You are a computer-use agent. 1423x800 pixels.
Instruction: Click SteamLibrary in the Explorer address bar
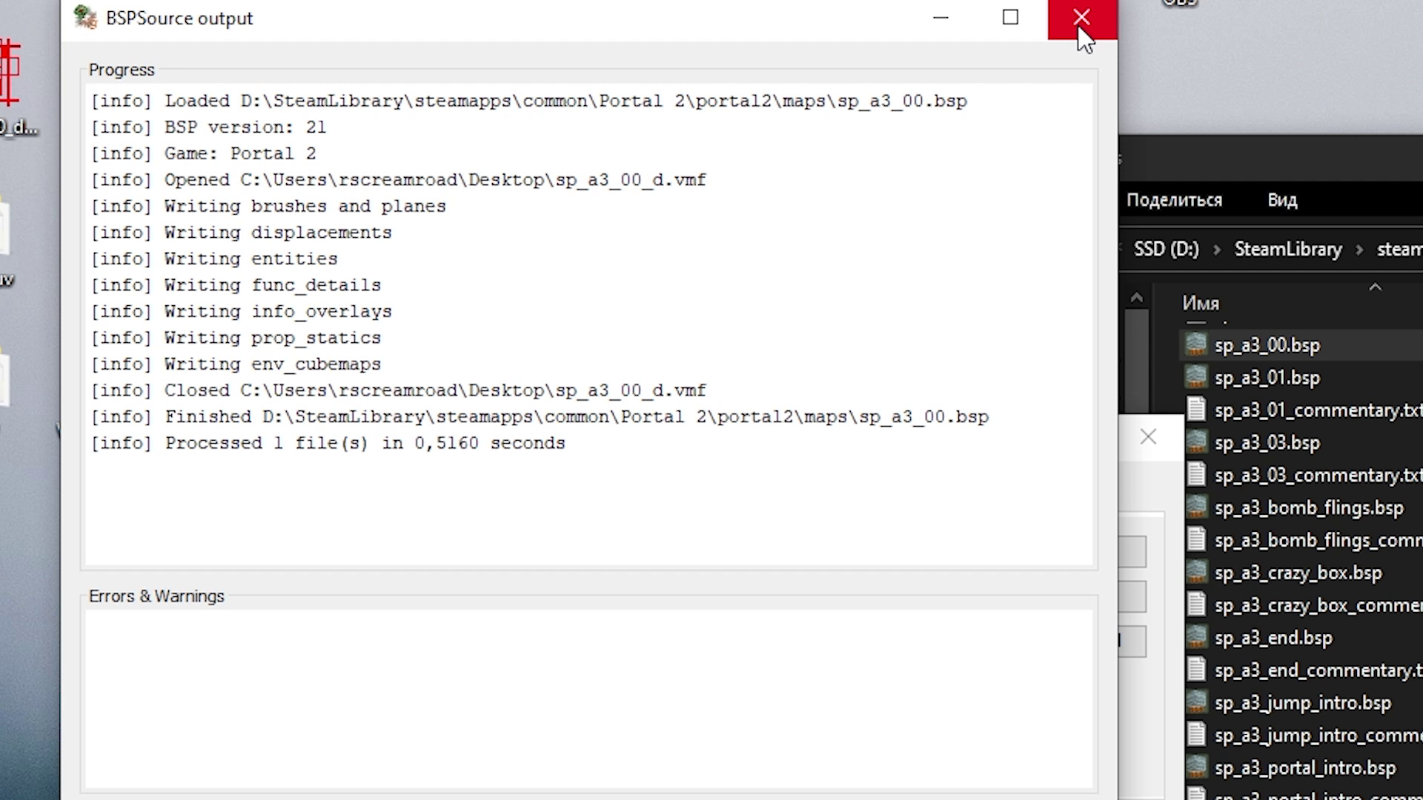pos(1288,249)
